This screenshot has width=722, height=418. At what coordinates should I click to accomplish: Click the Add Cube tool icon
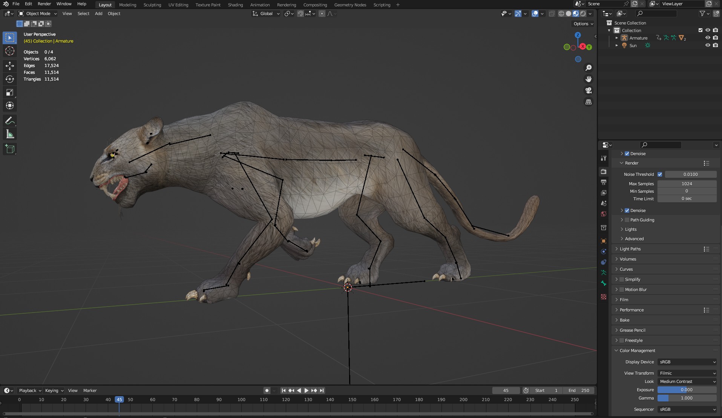10,149
